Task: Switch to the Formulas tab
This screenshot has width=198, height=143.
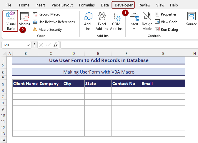Action: click(87, 5)
